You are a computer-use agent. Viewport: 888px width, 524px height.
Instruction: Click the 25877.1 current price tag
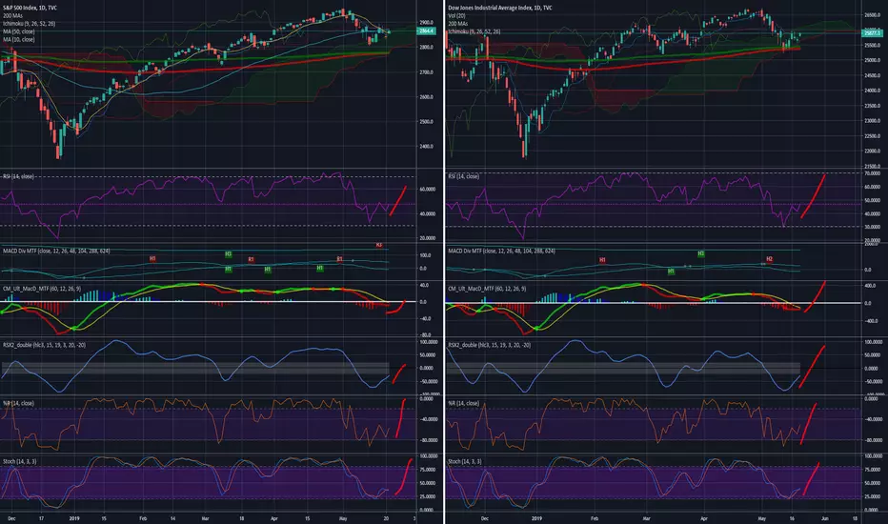point(872,34)
